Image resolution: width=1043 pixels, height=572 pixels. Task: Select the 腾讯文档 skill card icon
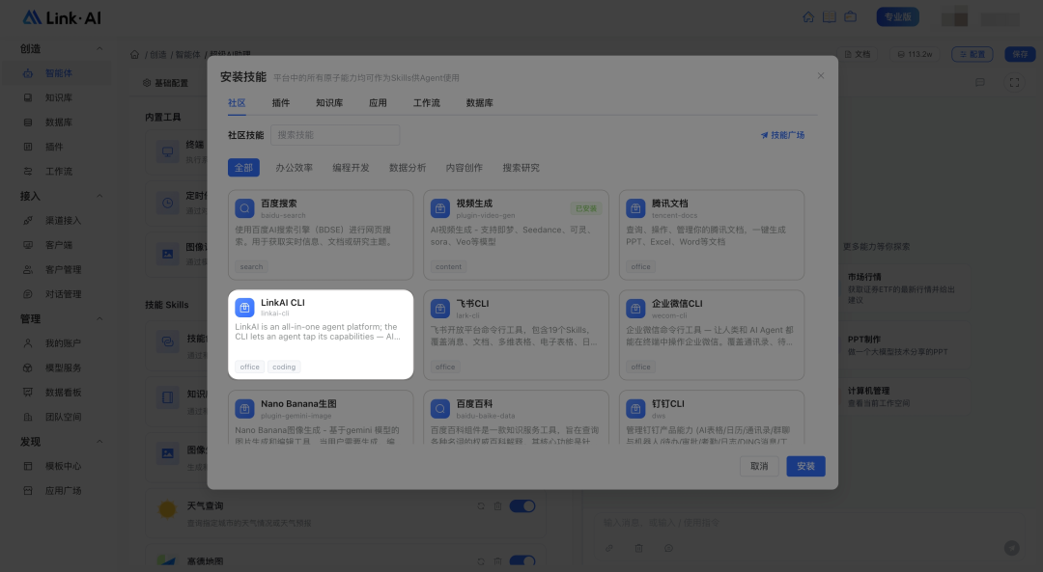(x=635, y=208)
